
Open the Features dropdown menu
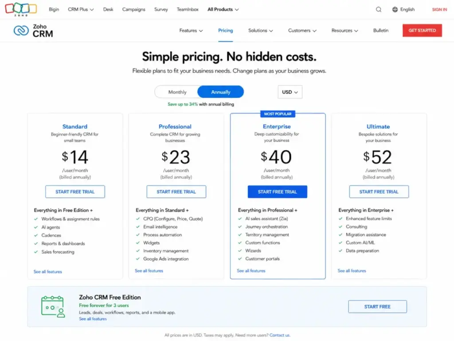[x=191, y=31]
